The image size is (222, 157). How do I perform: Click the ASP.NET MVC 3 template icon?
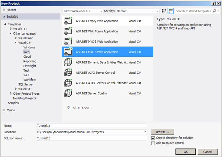[x=68, y=42]
